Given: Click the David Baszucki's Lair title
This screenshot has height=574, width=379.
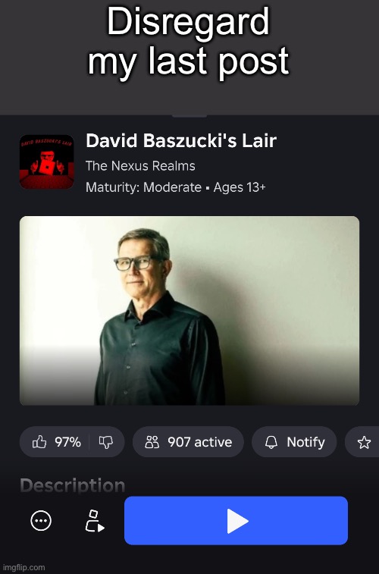Looking at the screenshot, I should point(181,141).
